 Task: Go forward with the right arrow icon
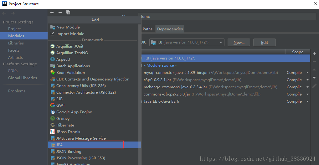13,13
